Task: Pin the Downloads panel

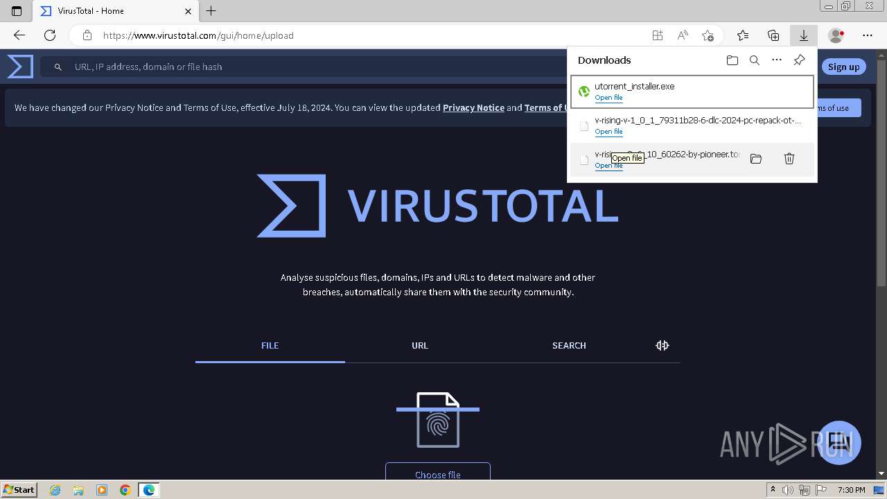Action: coord(799,60)
